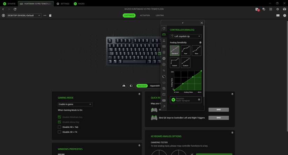This screenshot has height=155, width=288.
Task: Switch to the Lighting tab
Action: pyautogui.click(x=160, y=15)
